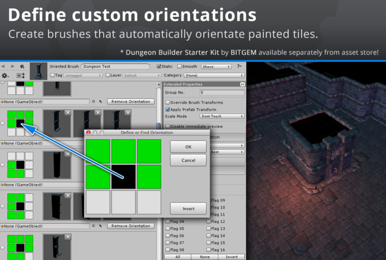Tick the Flag 06 checkbox

[x=168, y=236]
